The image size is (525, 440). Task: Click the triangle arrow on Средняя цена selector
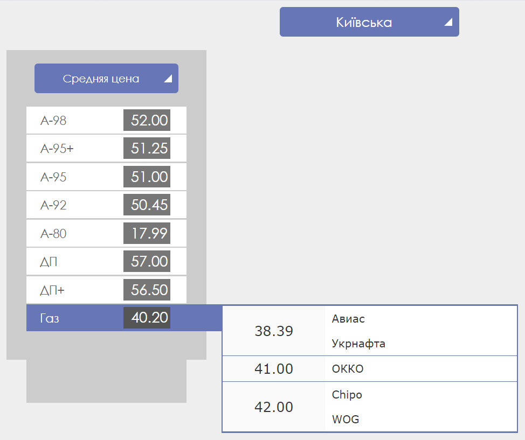(168, 79)
